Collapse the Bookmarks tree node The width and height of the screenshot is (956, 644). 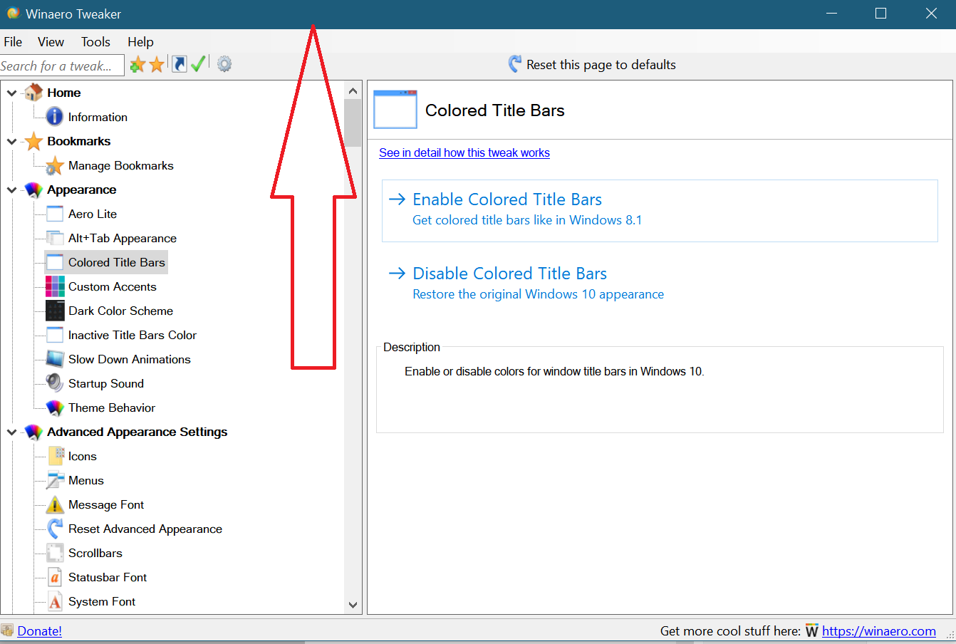(11, 141)
